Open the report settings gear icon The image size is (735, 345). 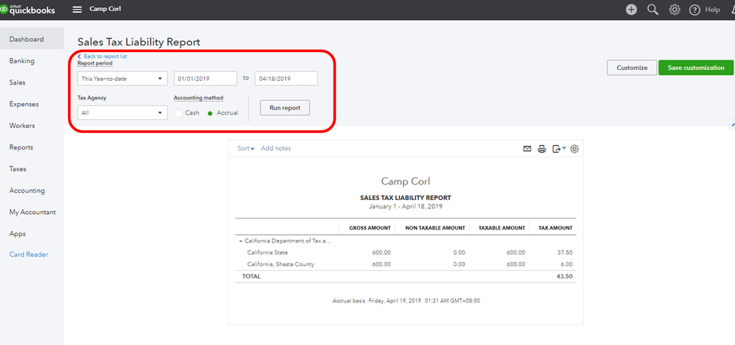click(x=574, y=149)
